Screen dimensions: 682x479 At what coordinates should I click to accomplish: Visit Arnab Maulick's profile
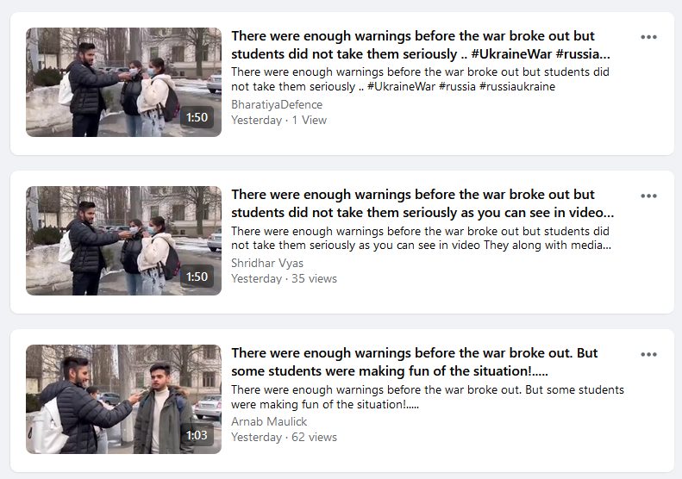click(x=269, y=421)
